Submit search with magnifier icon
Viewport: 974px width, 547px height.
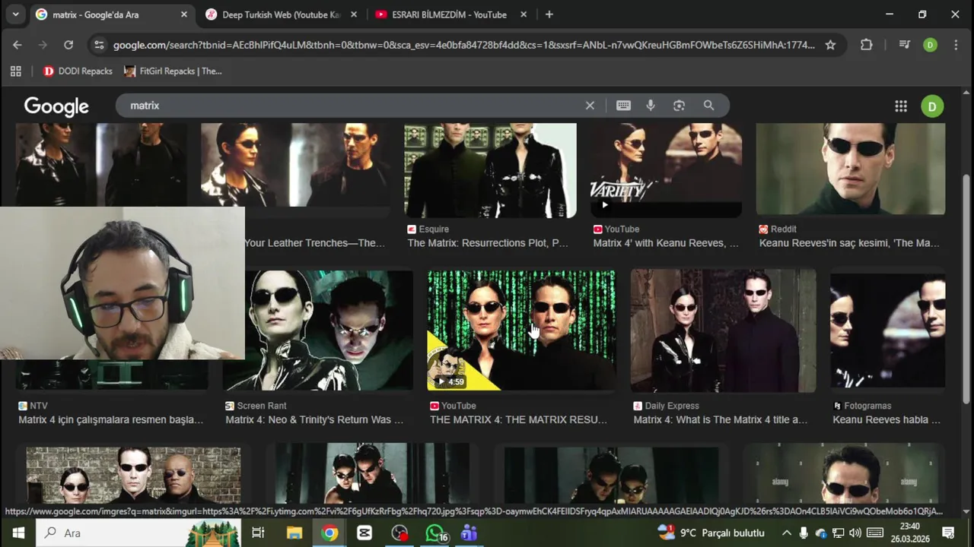tap(708, 106)
